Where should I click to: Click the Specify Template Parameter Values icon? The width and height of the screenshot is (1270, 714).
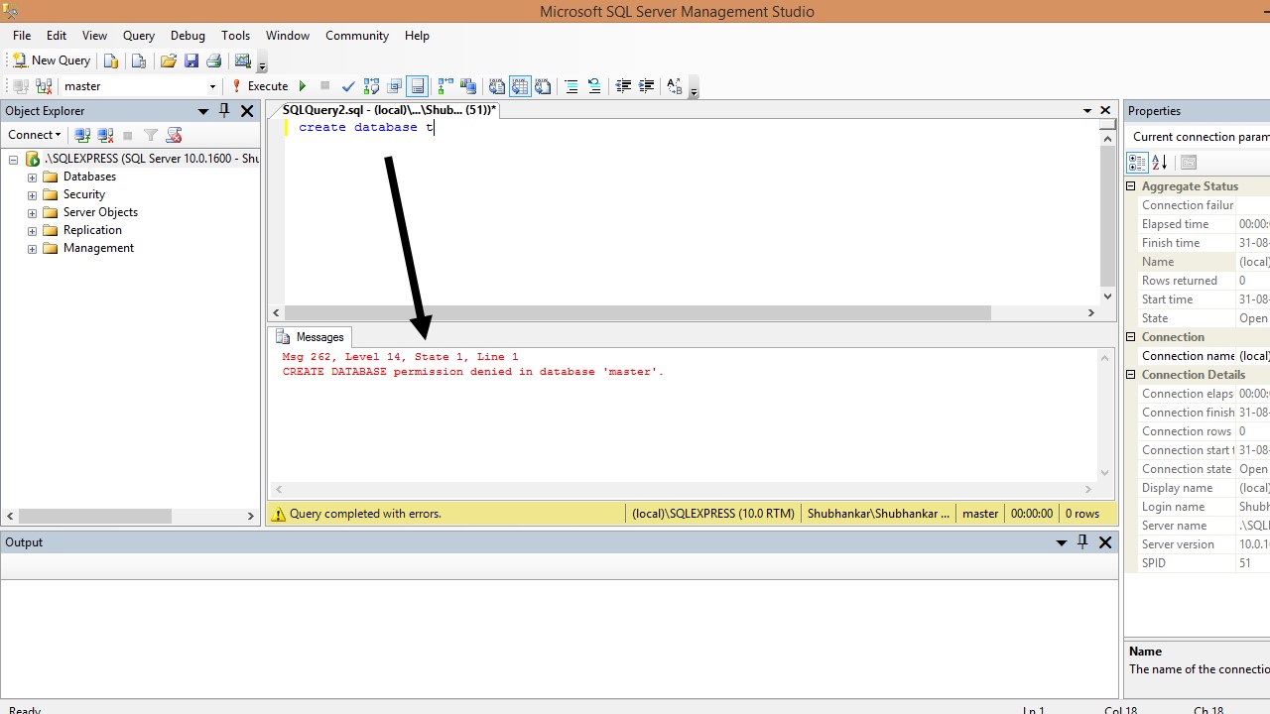click(x=675, y=86)
